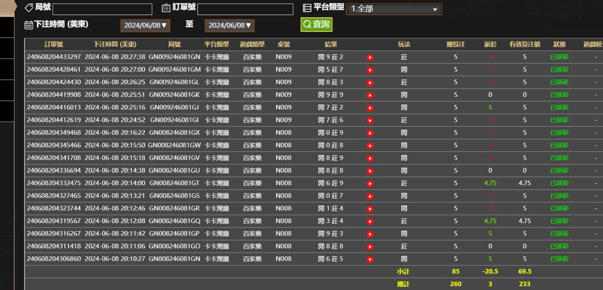
Task: Focus the 局號 input field
Action: click(x=102, y=9)
